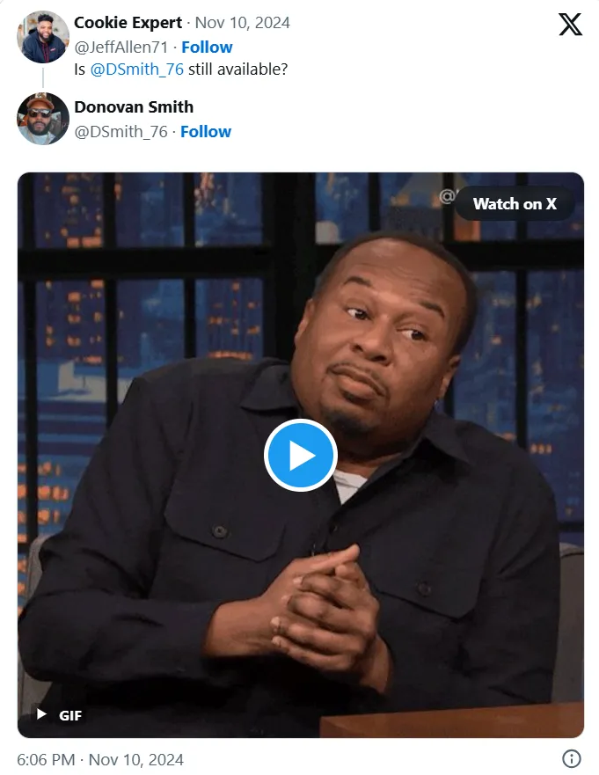Open the X logo link
Image resolution: width=599 pixels, height=775 pixels.
pyautogui.click(x=570, y=25)
